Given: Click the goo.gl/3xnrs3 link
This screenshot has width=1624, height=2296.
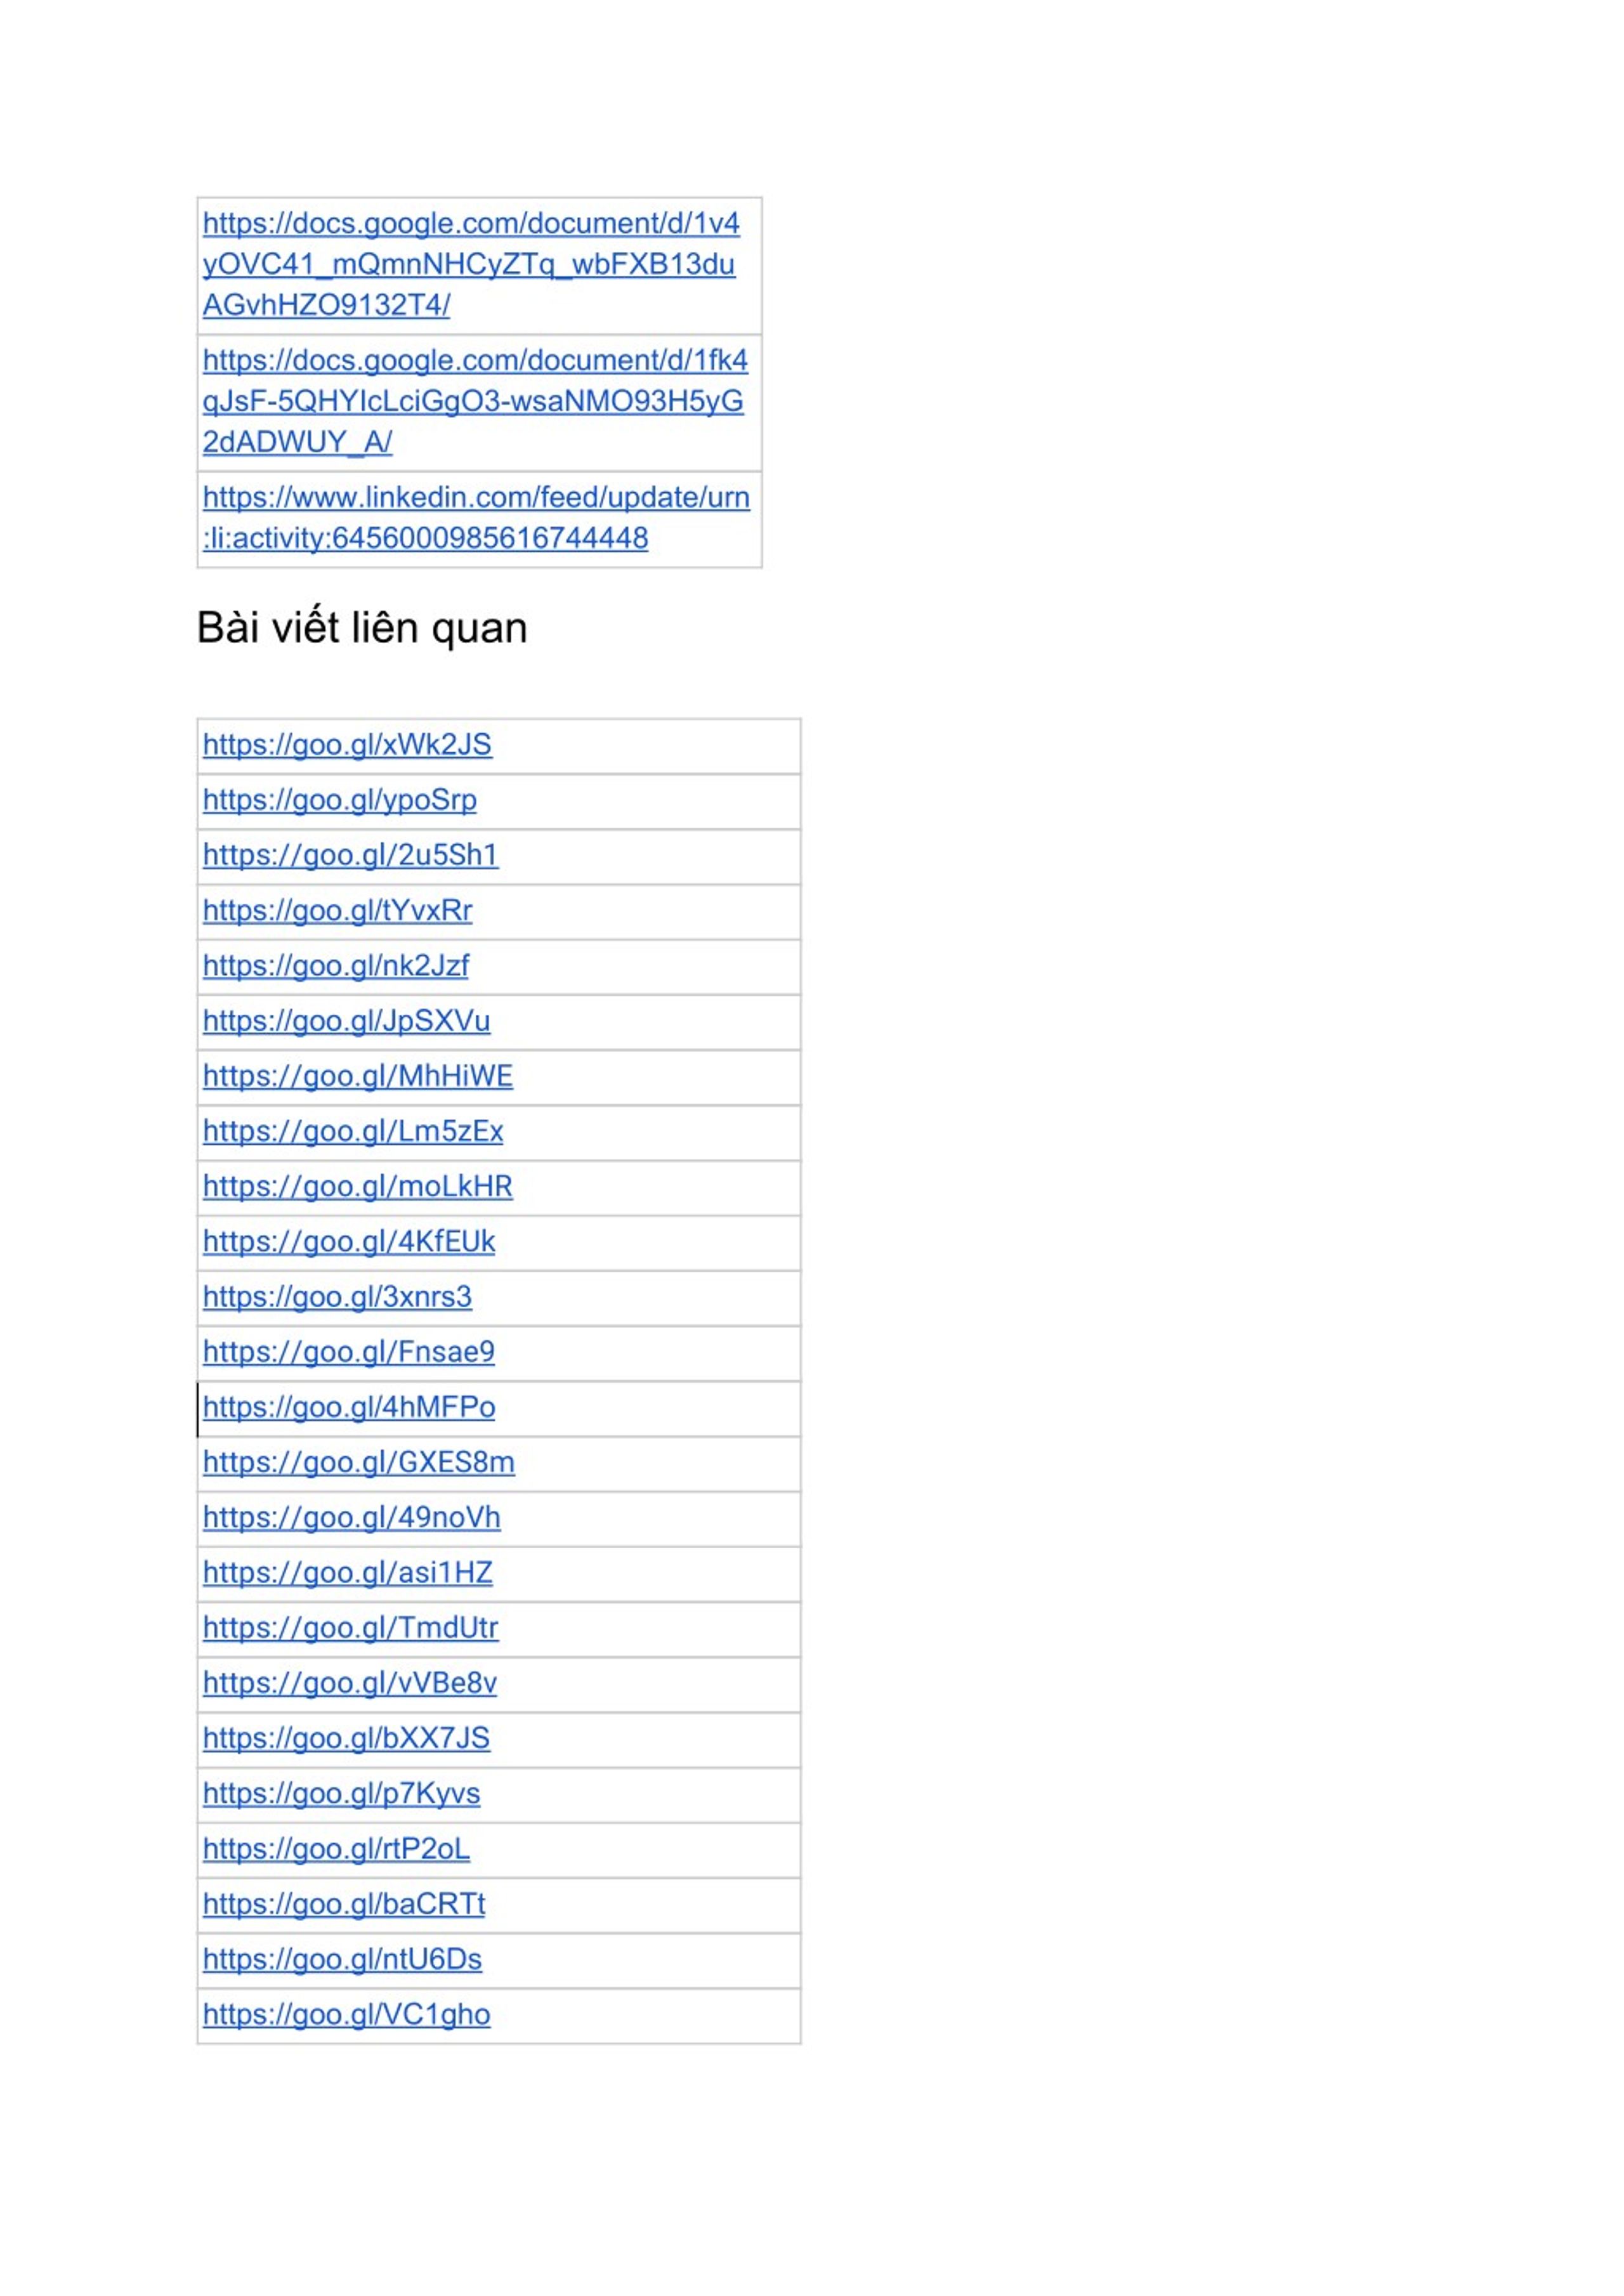Looking at the screenshot, I should pyautogui.click(x=338, y=1296).
